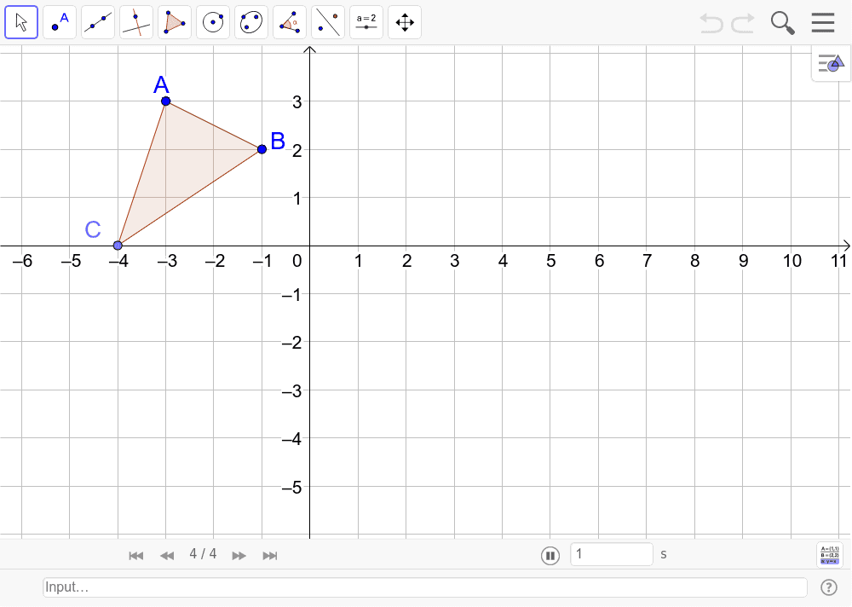
Task: Select the Reflect about Line tool
Action: 327,22
